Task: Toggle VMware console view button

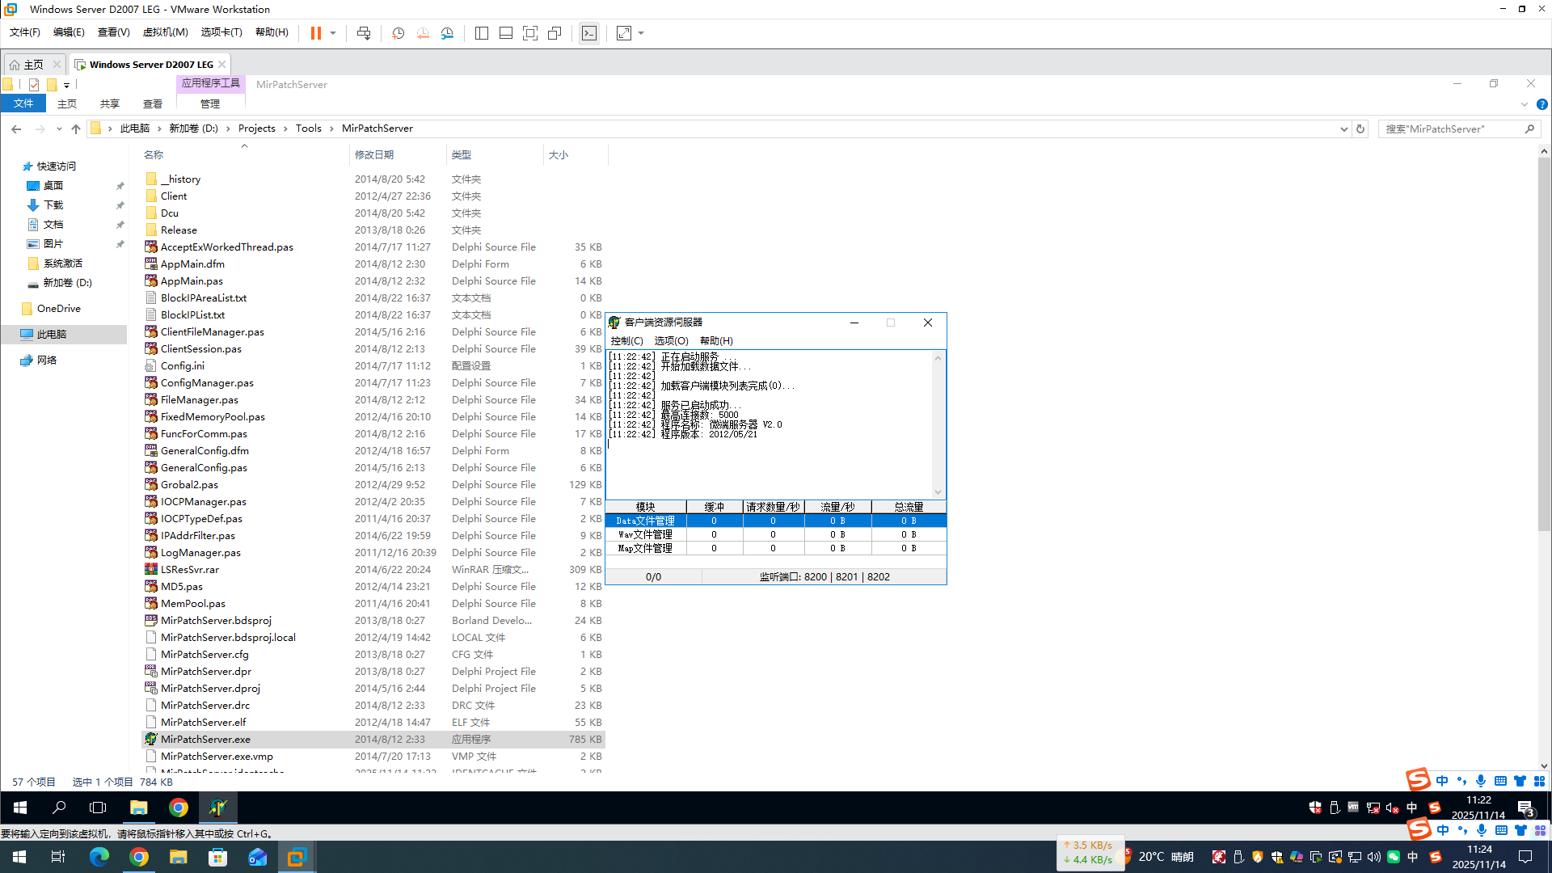Action: [x=589, y=33]
